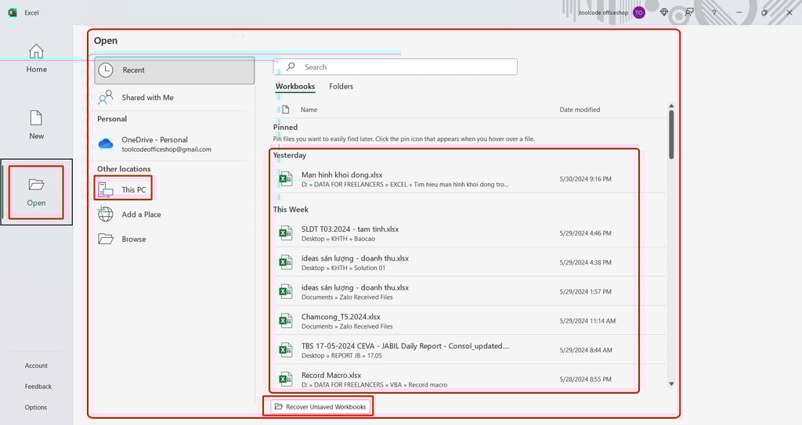The image size is (802, 425).
Task: Click the Excel icon of TBS 17-05-2024 CEVA file
Action: (x=285, y=350)
